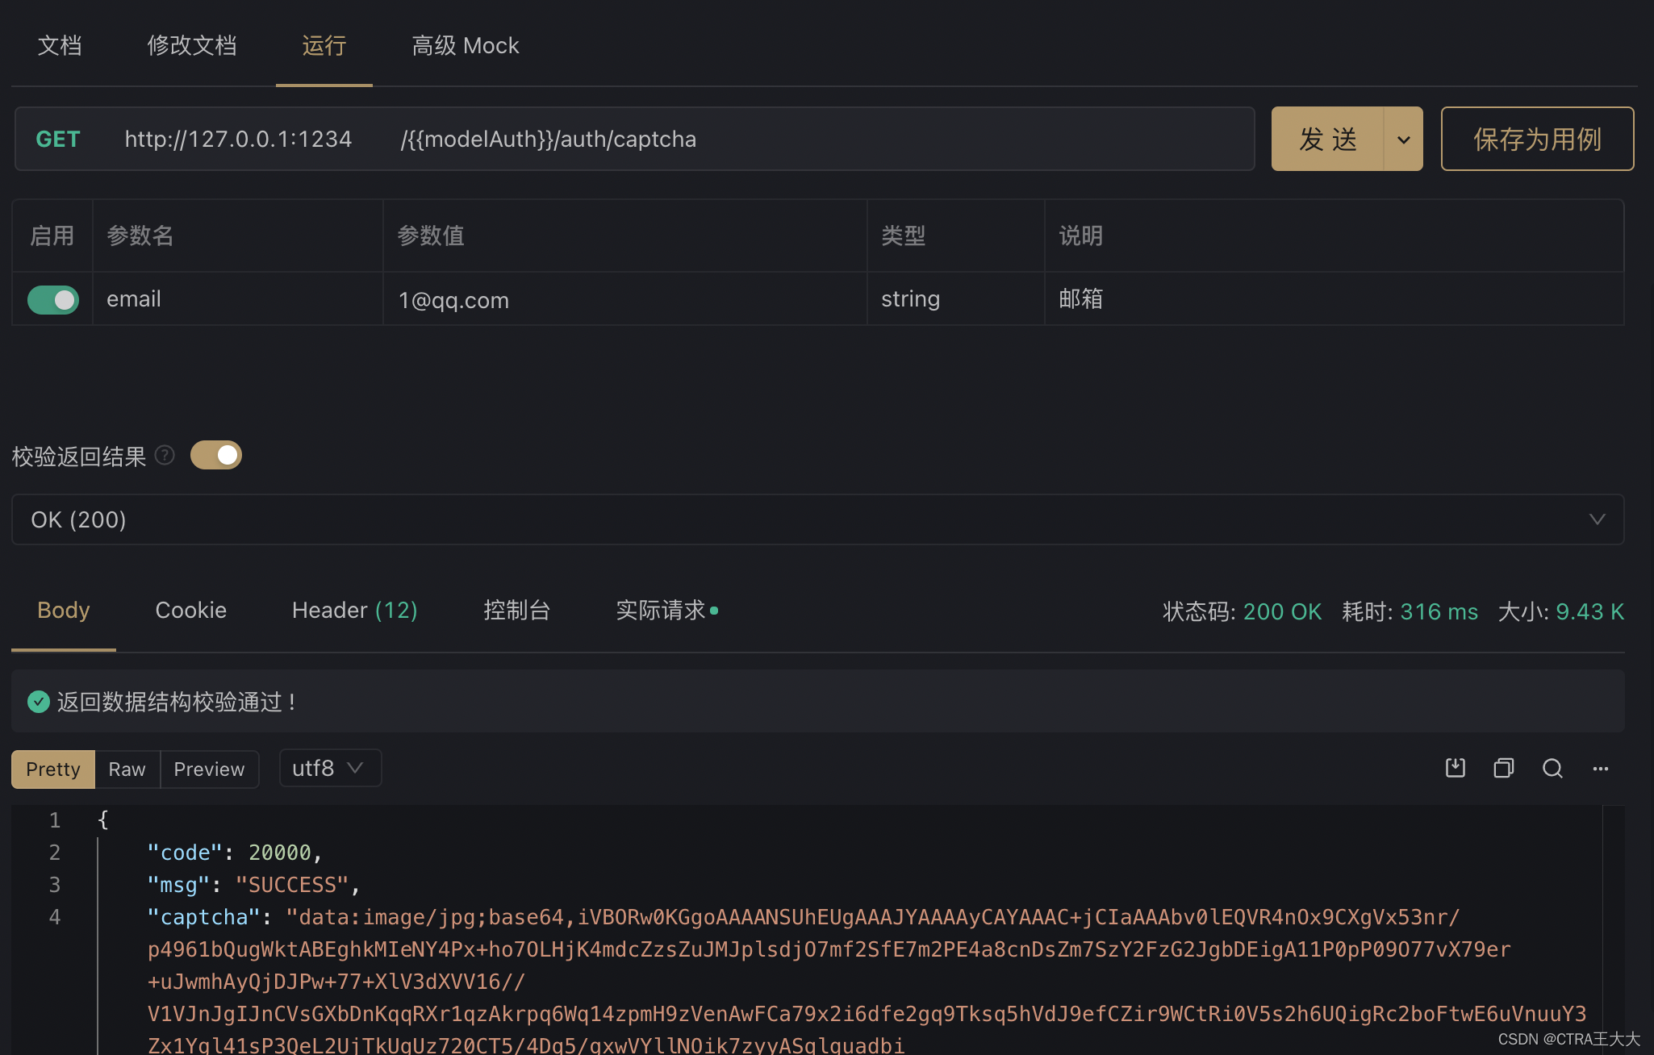Click the GET request method label

58,140
